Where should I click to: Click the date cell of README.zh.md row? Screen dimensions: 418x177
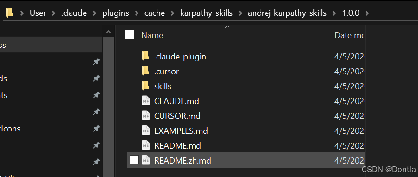pos(349,160)
